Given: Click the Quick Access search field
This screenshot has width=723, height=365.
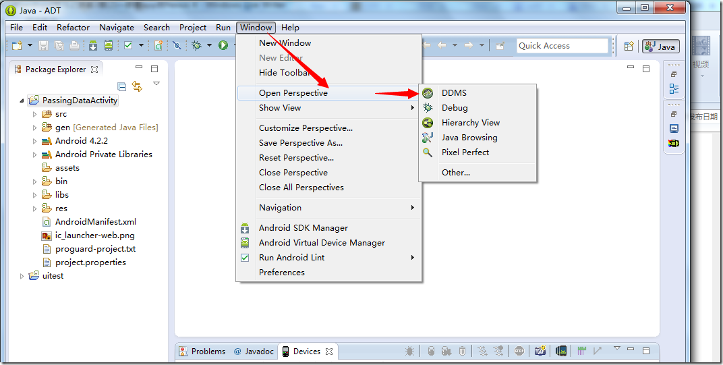Looking at the screenshot, I should (x=562, y=46).
